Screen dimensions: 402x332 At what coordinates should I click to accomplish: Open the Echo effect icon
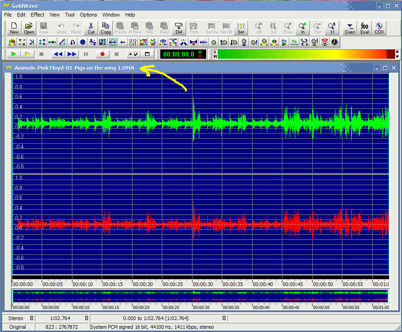(x=32, y=42)
